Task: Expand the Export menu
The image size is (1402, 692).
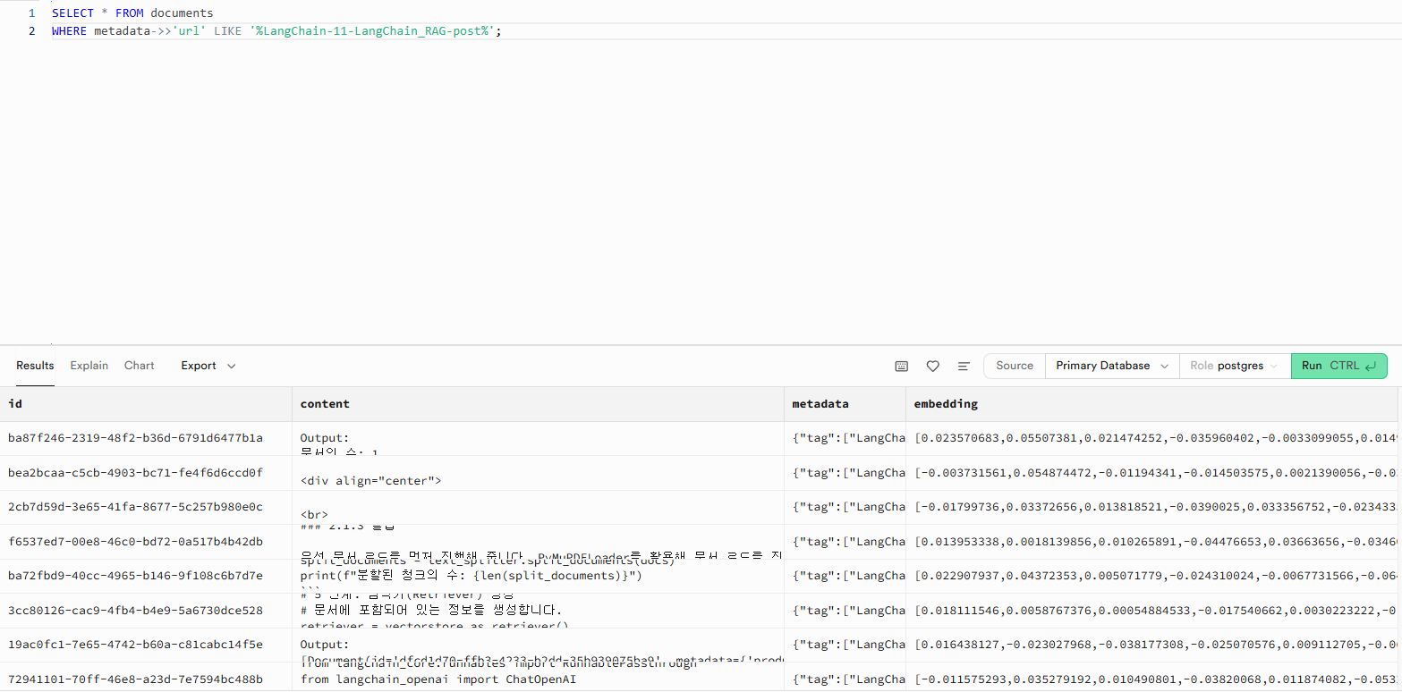Action: tap(208, 366)
